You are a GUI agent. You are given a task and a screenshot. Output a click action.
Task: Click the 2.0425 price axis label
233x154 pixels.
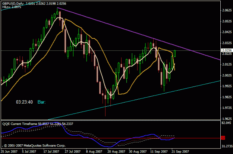227,32
